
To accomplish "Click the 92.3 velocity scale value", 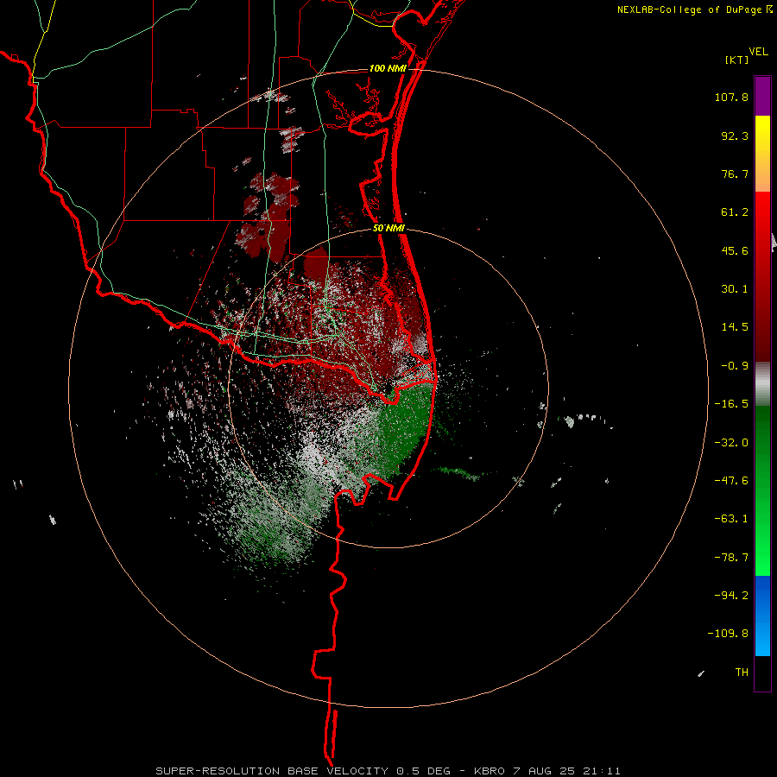I will tap(735, 136).
